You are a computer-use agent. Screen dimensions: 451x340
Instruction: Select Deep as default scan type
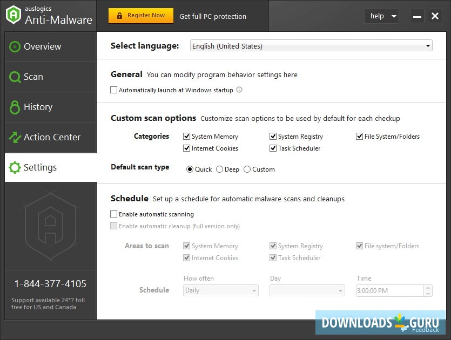coord(220,169)
